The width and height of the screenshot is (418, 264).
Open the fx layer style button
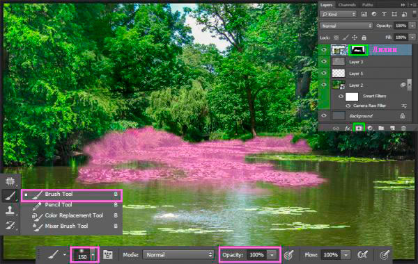347,128
